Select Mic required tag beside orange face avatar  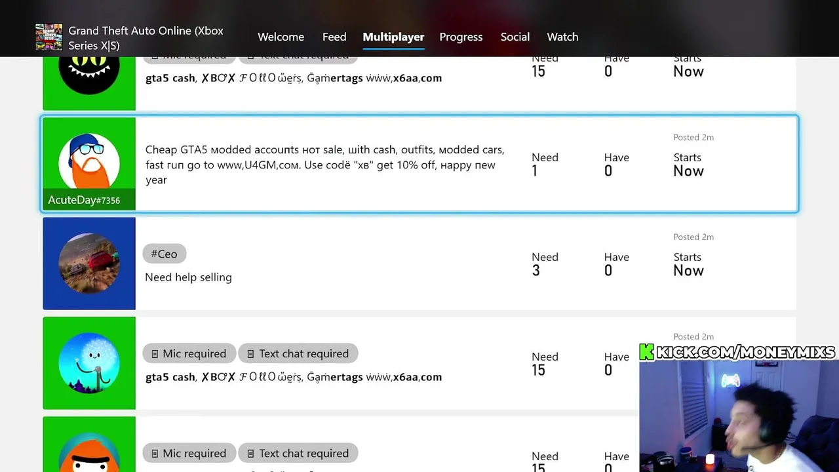point(189,453)
